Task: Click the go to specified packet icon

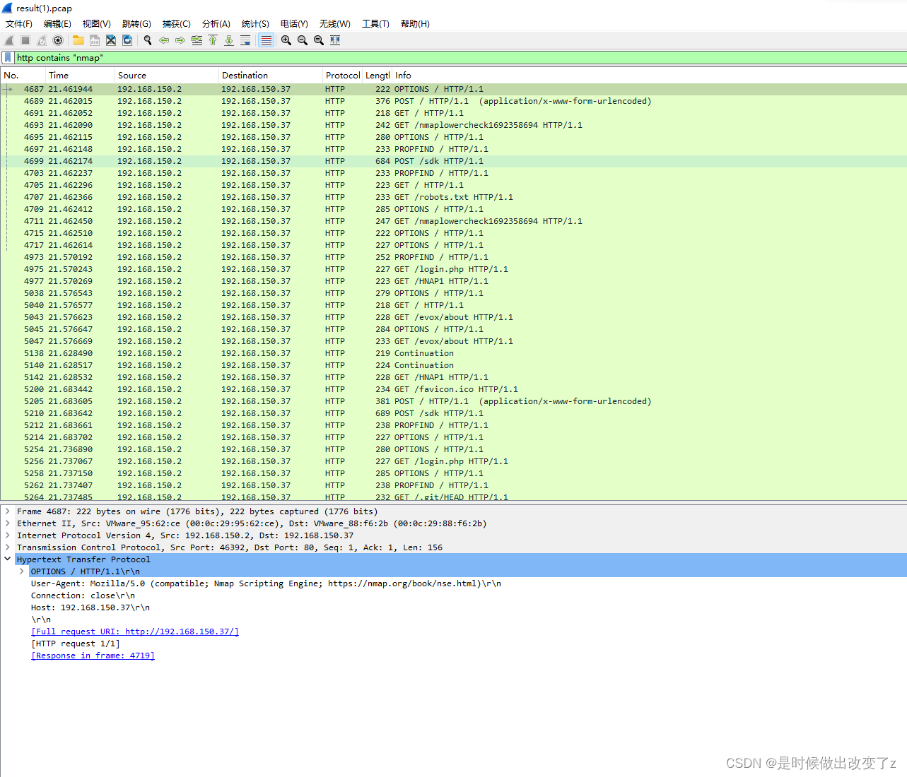Action: 197,40
